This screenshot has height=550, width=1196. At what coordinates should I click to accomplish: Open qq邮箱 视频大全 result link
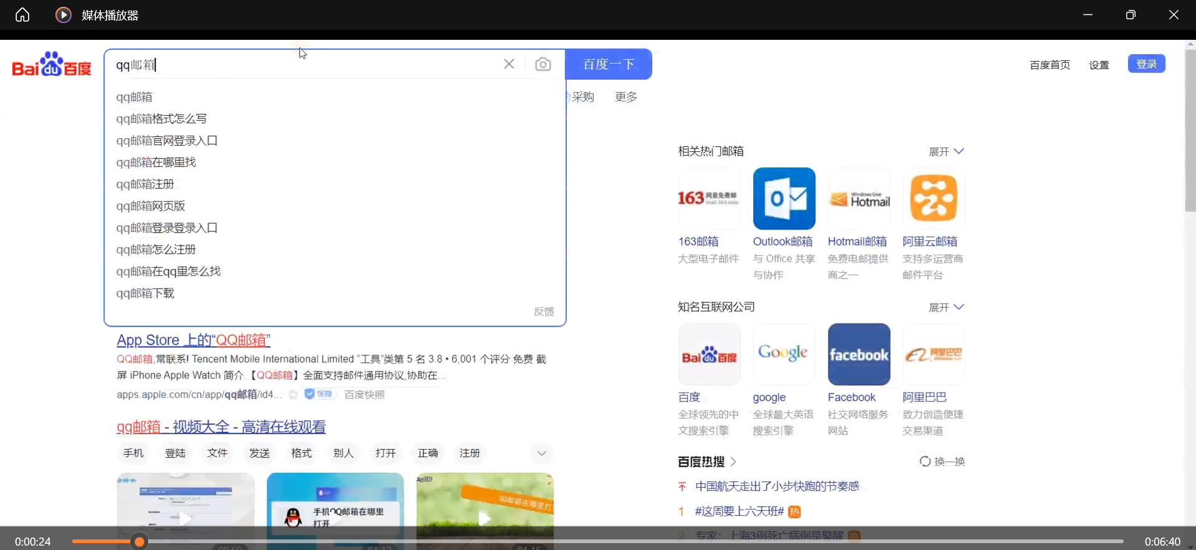[221, 427]
